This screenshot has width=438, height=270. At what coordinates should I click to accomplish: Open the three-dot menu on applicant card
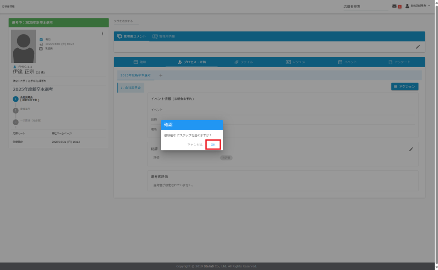102,34
